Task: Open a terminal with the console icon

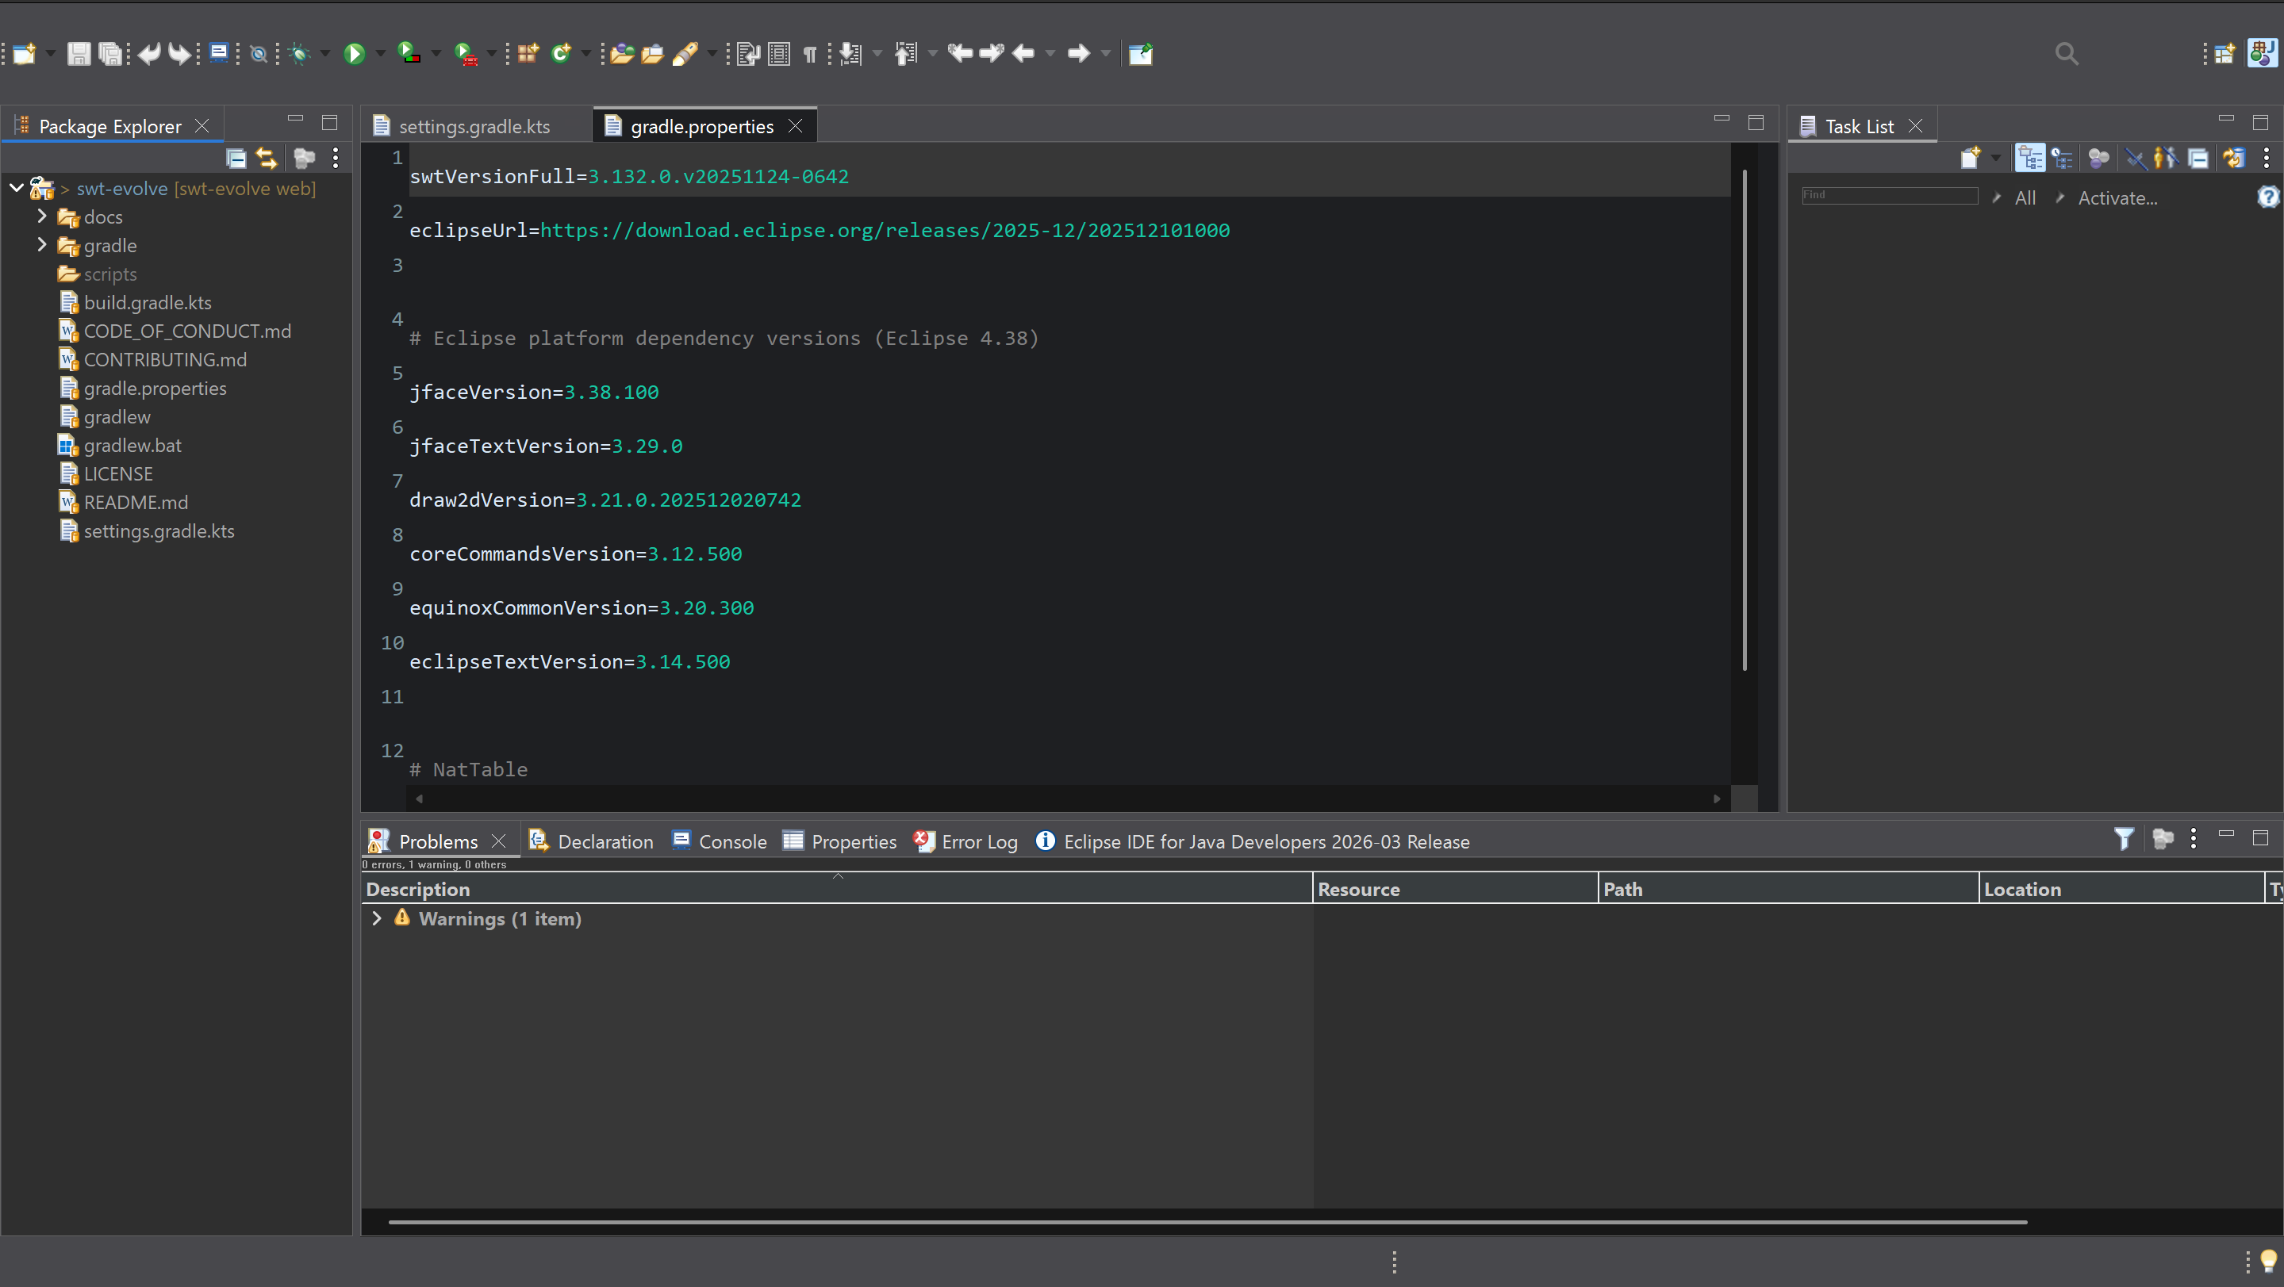Action: tap(219, 53)
